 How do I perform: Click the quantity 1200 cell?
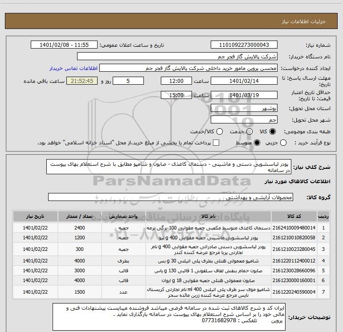click(79, 238)
